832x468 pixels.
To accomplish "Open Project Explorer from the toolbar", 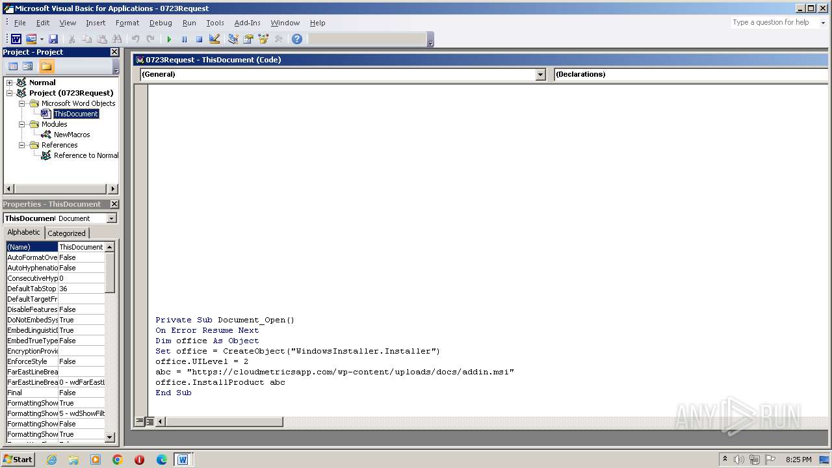I will tap(233, 39).
